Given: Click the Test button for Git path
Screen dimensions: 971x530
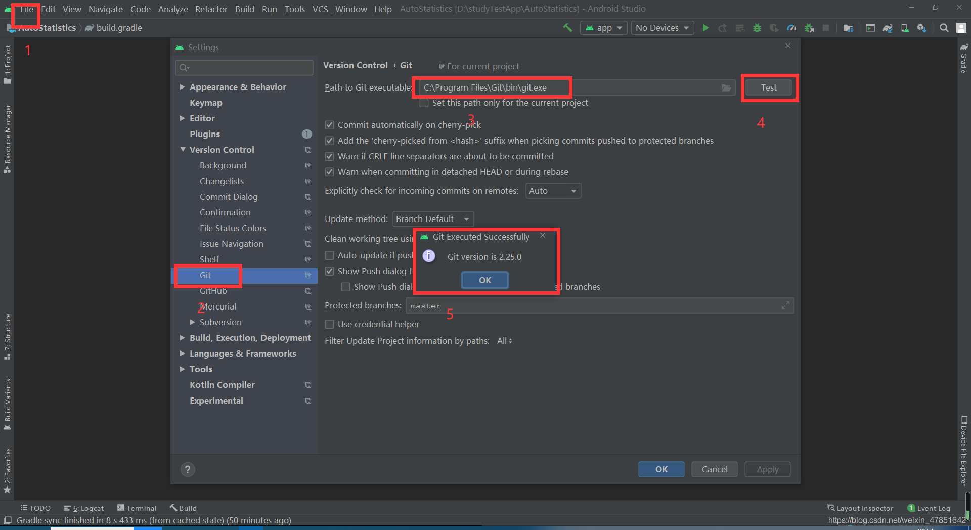Looking at the screenshot, I should tap(769, 87).
